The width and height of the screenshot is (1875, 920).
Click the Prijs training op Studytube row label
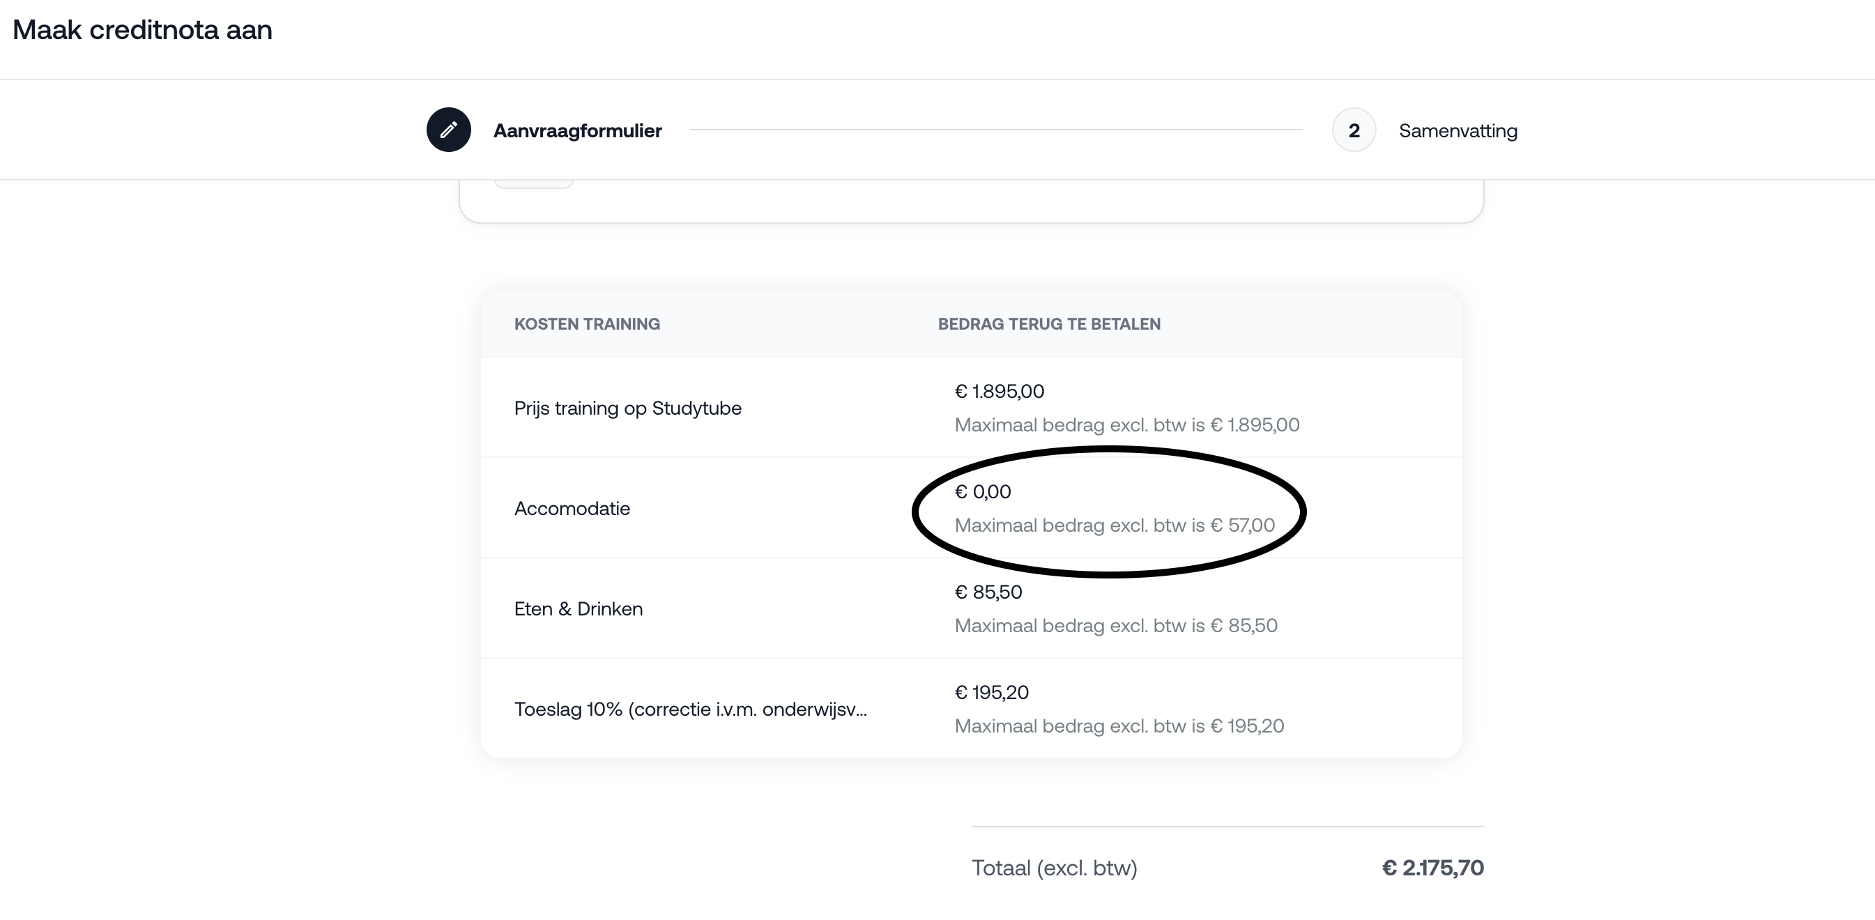pos(627,408)
